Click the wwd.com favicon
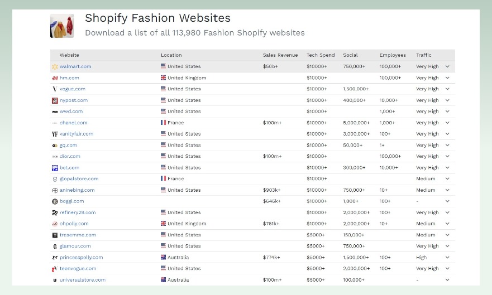 pos(55,112)
